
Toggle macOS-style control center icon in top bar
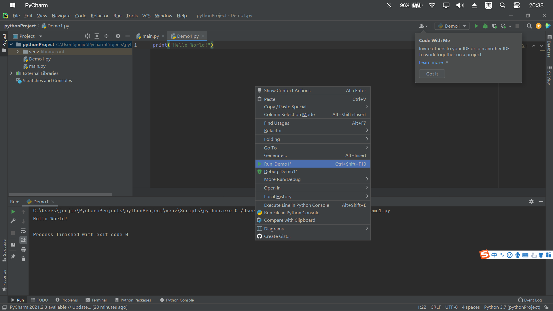click(x=517, y=5)
